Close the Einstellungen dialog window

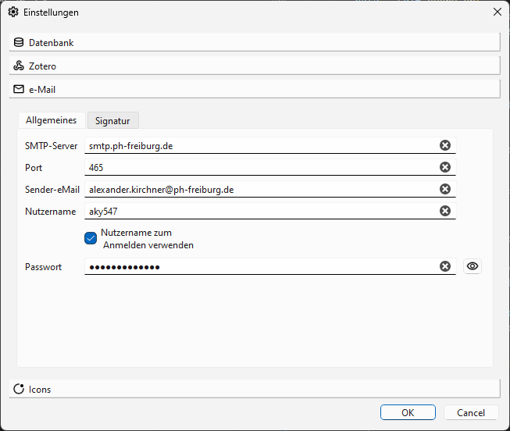[497, 12]
